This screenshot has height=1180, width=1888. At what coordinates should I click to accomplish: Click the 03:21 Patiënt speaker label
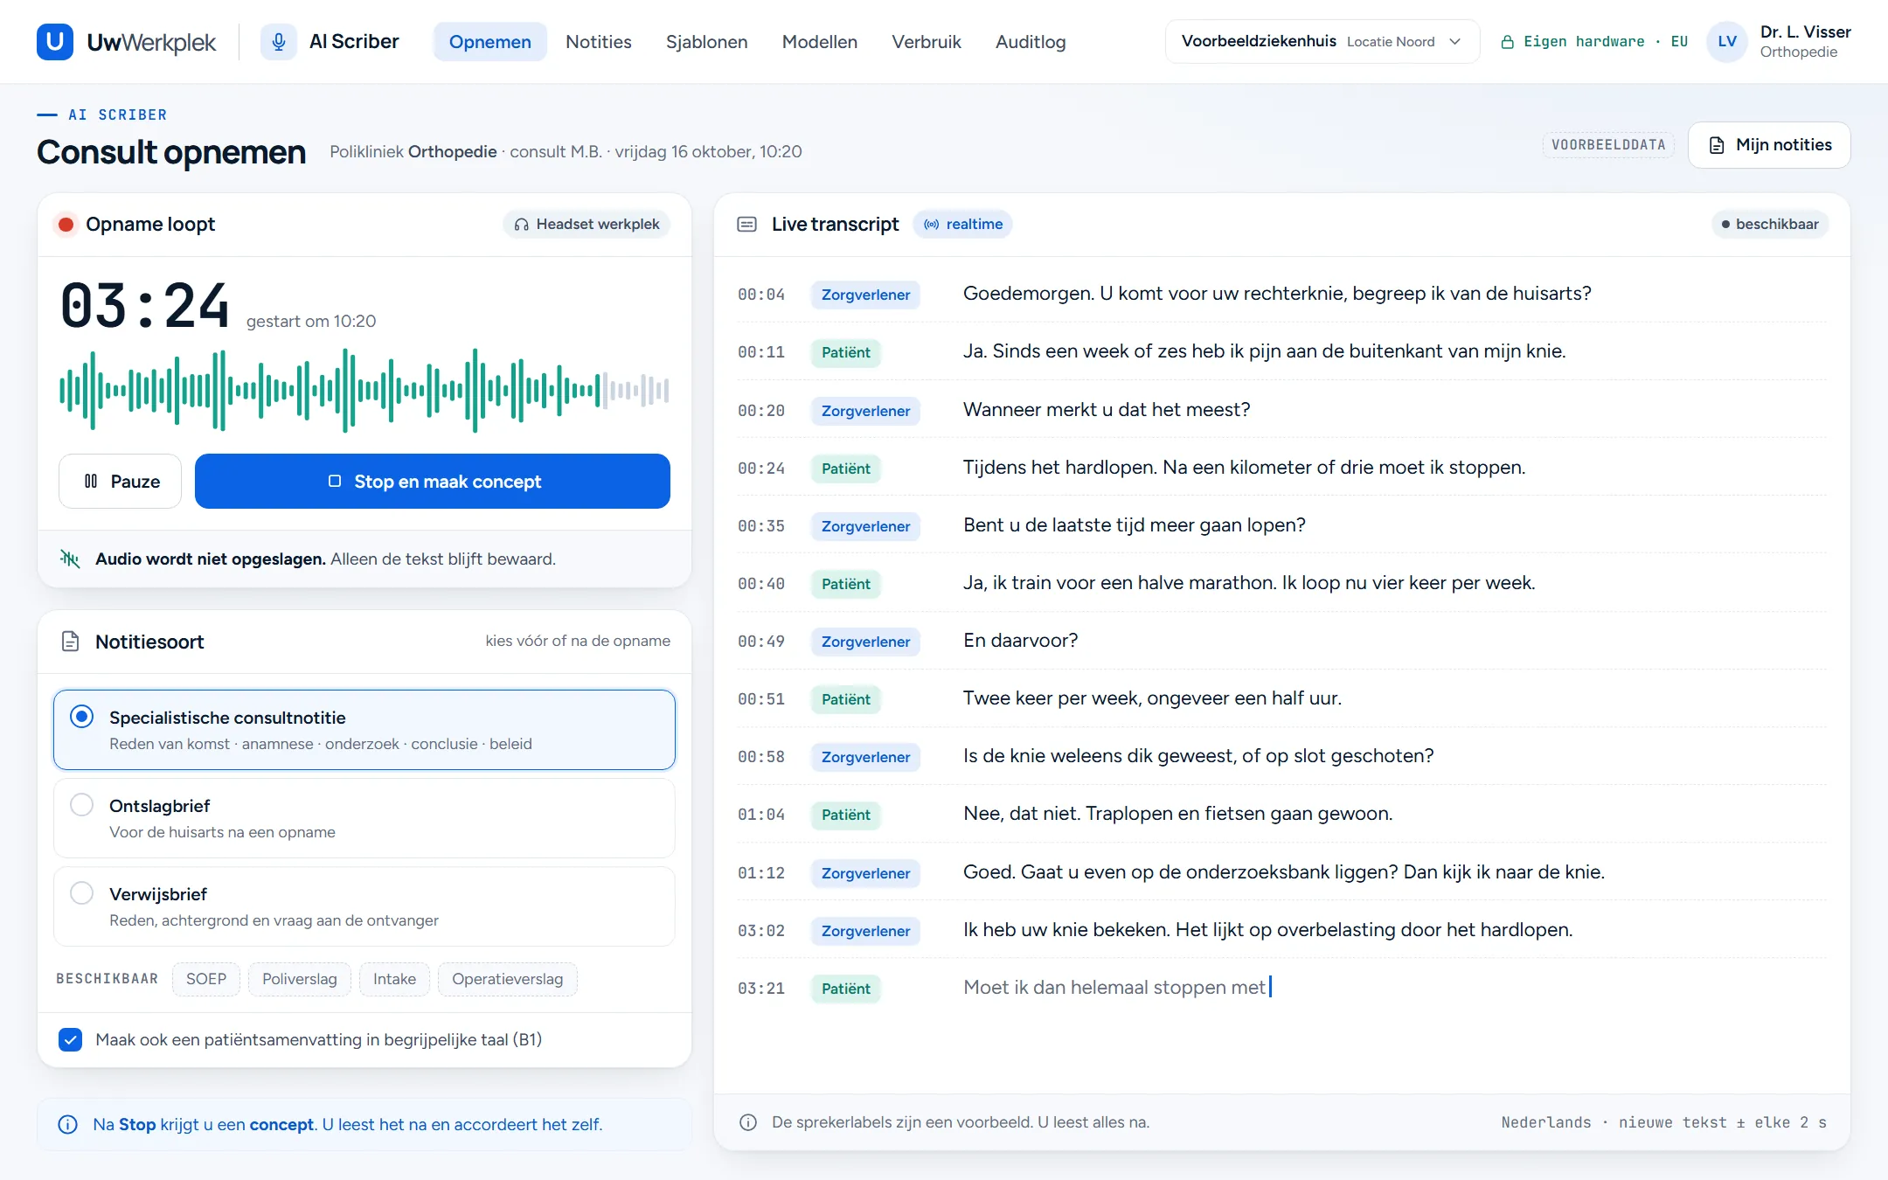[x=845, y=989]
